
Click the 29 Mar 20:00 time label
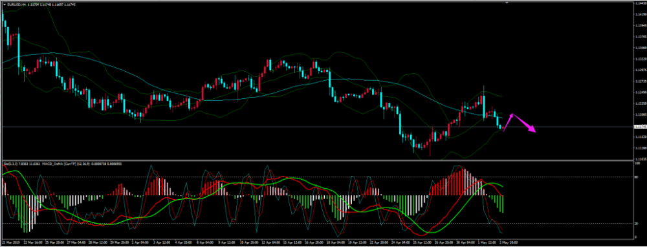pyautogui.click(x=120, y=242)
